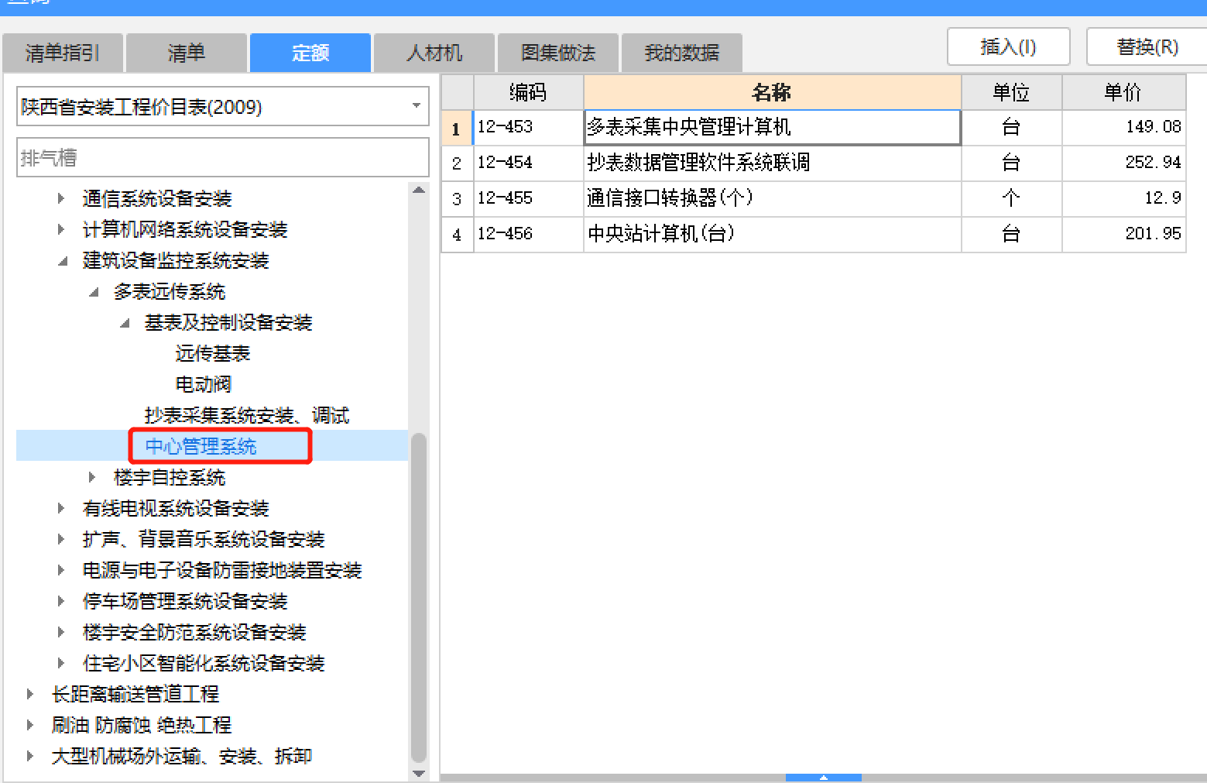Click price cell 12.9
This screenshot has width=1207, height=783.
(x=1123, y=198)
